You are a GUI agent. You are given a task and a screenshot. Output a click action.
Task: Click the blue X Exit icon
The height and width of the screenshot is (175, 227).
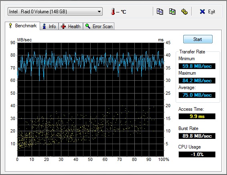[202, 12]
